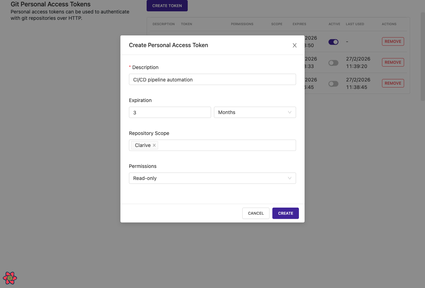Open the React Query devtools flower icon

10,278
